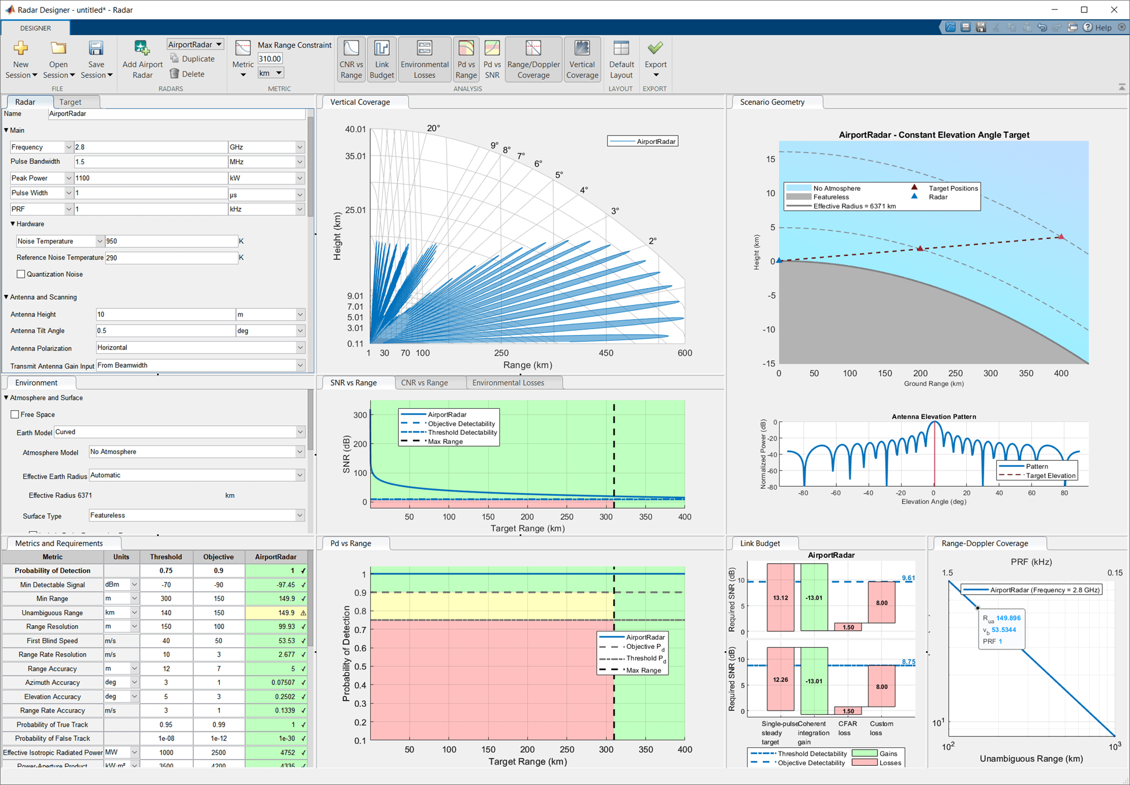Enable the Quantization Noise checkbox

(21, 274)
